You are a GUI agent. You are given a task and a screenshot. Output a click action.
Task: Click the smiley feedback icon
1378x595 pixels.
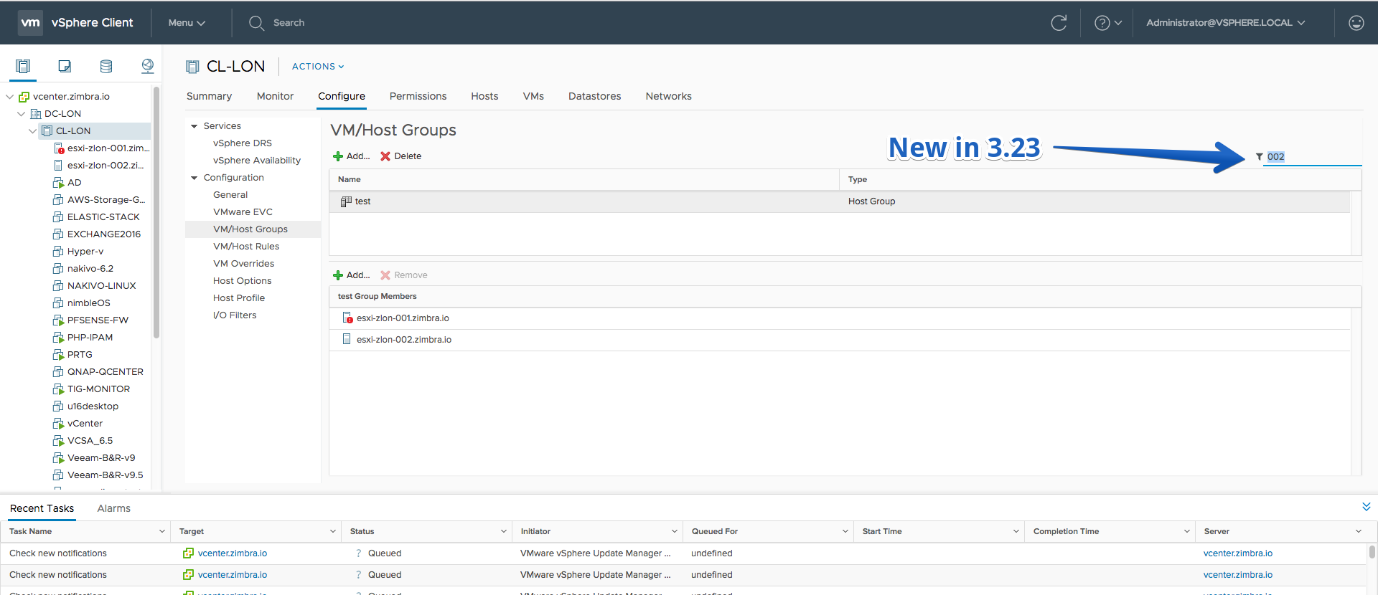tap(1356, 23)
